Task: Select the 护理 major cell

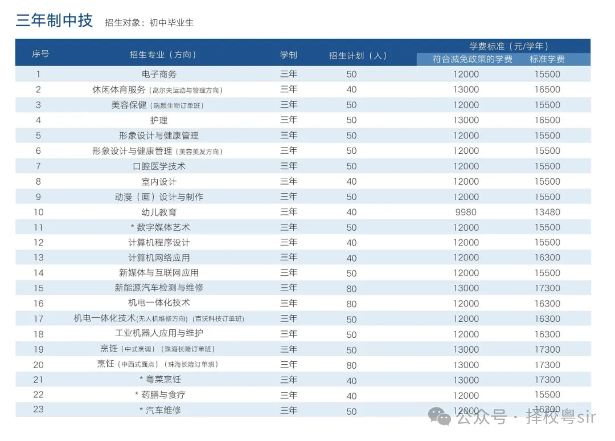Action: point(159,120)
